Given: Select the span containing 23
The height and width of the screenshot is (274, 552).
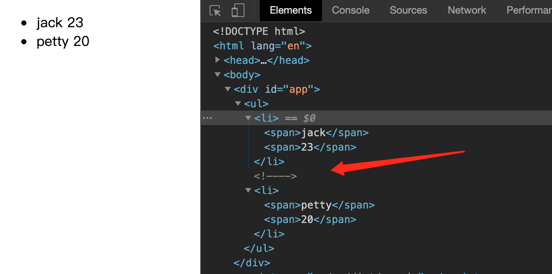Looking at the screenshot, I should (x=310, y=147).
